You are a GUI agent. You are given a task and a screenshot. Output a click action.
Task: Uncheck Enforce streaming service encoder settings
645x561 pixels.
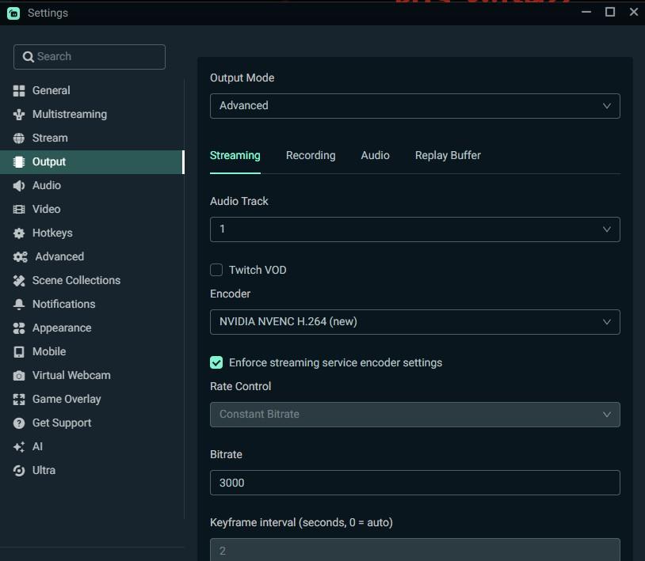pyautogui.click(x=216, y=362)
